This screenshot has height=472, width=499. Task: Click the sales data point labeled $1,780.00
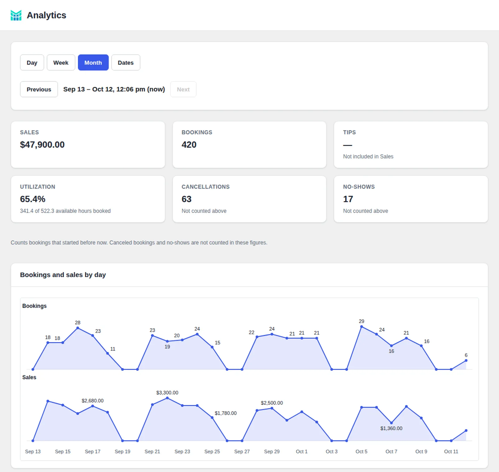pyautogui.click(x=212, y=418)
